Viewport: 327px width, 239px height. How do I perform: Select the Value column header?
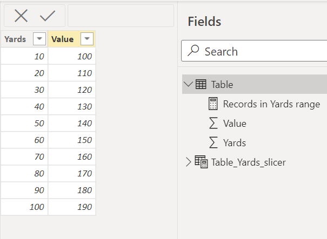point(72,39)
